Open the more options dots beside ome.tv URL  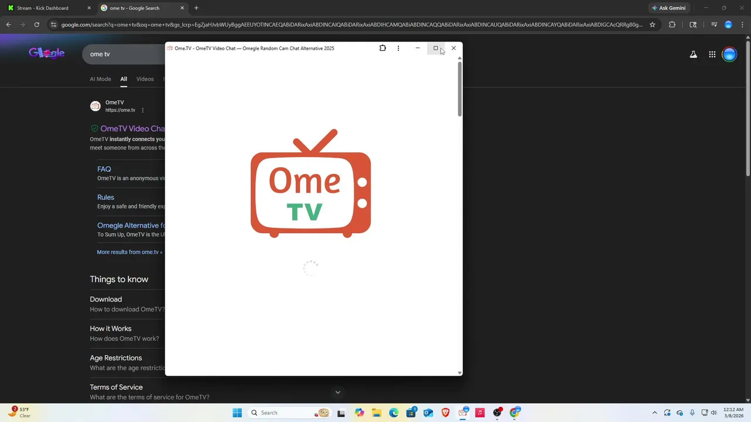pos(143,110)
